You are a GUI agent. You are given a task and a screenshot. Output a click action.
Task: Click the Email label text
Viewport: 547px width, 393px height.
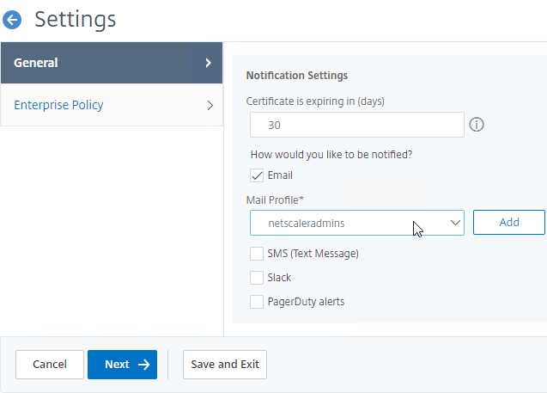tap(280, 175)
